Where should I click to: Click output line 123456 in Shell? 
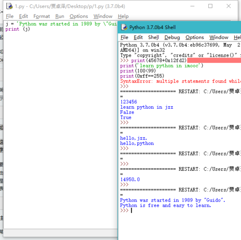[129, 102]
